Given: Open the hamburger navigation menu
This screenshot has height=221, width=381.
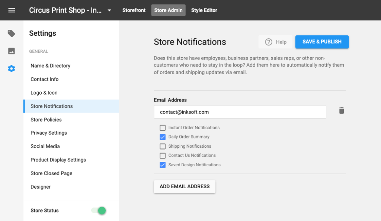Looking at the screenshot, I should pos(12,10).
